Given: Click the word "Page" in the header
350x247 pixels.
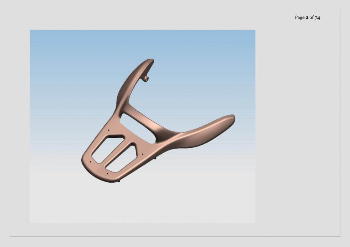Looking at the screenshot, I should point(299,18).
